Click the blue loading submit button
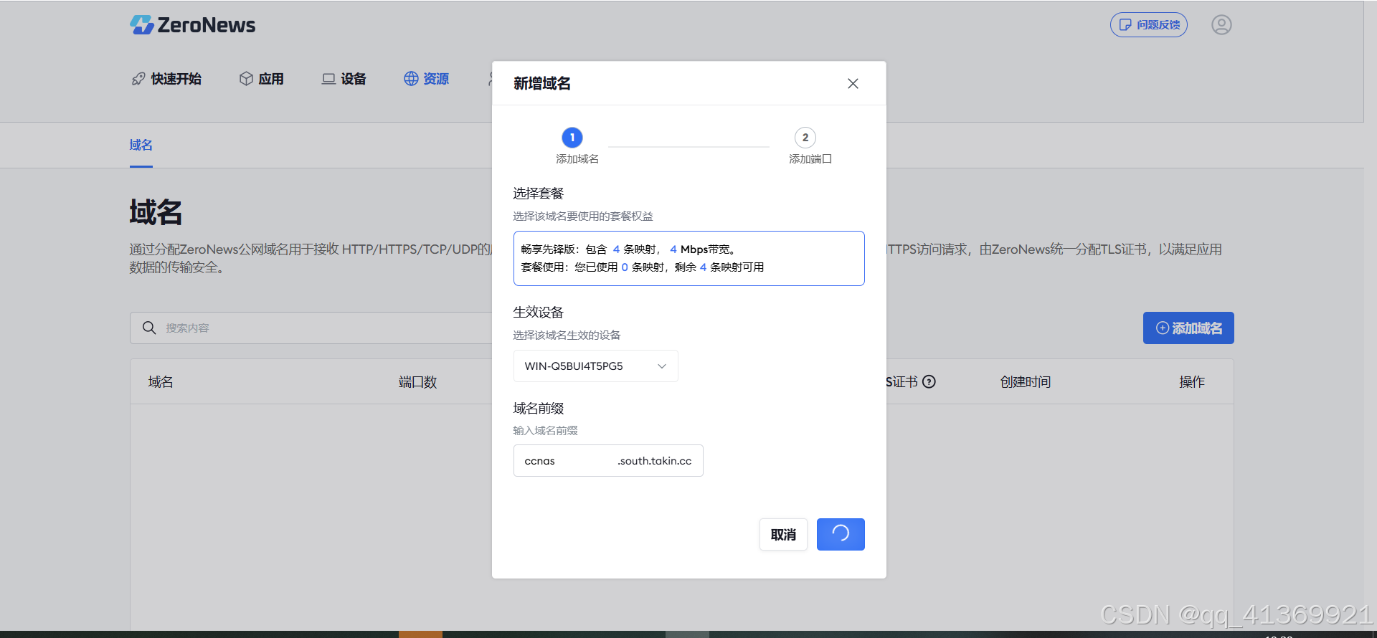This screenshot has height=638, width=1377. pyautogui.click(x=841, y=535)
